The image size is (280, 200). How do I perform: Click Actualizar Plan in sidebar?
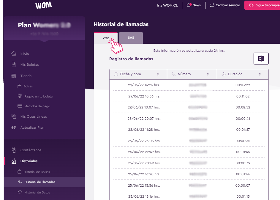[32, 127]
